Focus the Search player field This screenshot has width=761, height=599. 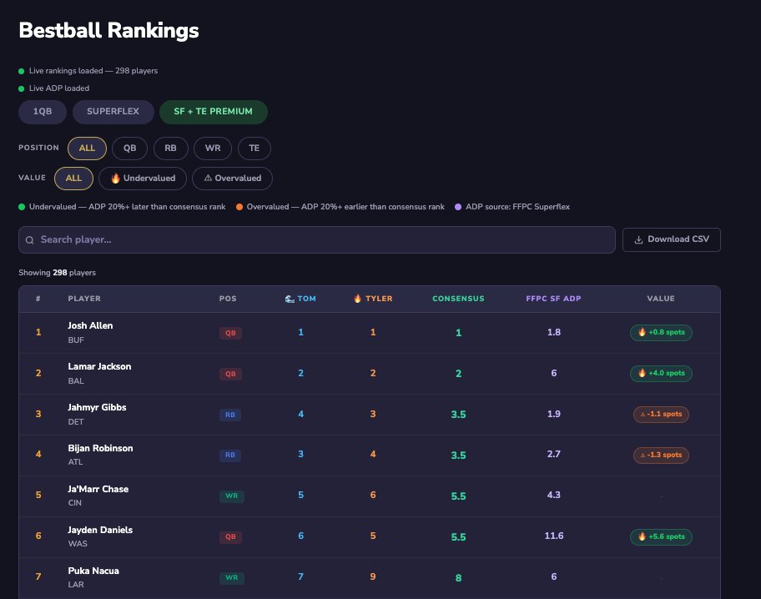[x=317, y=239]
